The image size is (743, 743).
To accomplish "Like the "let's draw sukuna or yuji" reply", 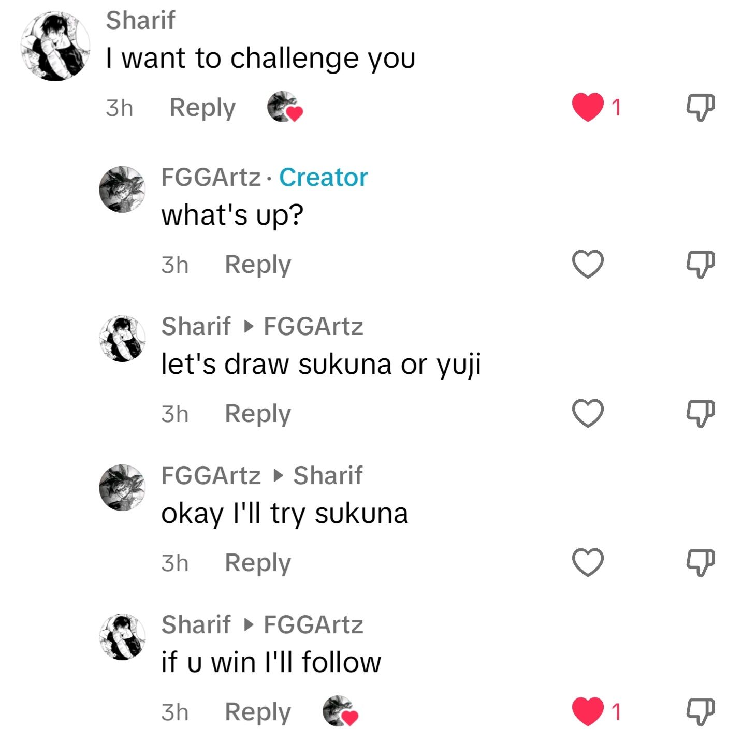I will (x=588, y=413).
